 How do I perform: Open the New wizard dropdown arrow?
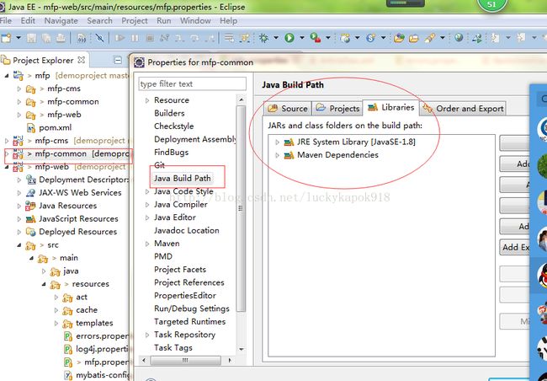(19, 37)
